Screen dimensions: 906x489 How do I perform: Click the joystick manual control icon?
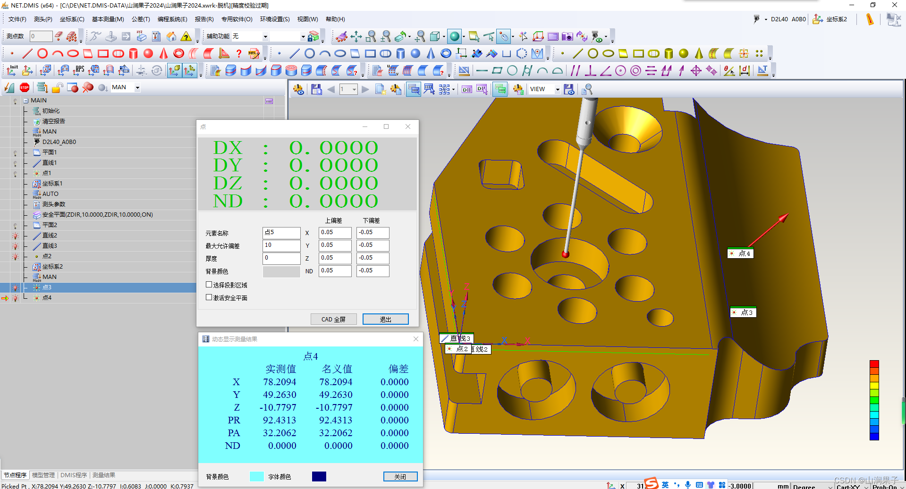coord(111,36)
